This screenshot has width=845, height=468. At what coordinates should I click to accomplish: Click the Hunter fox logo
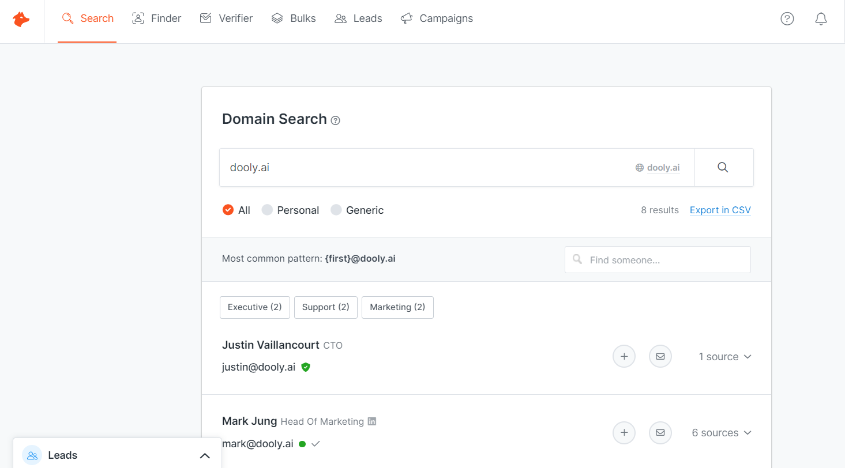coord(21,19)
